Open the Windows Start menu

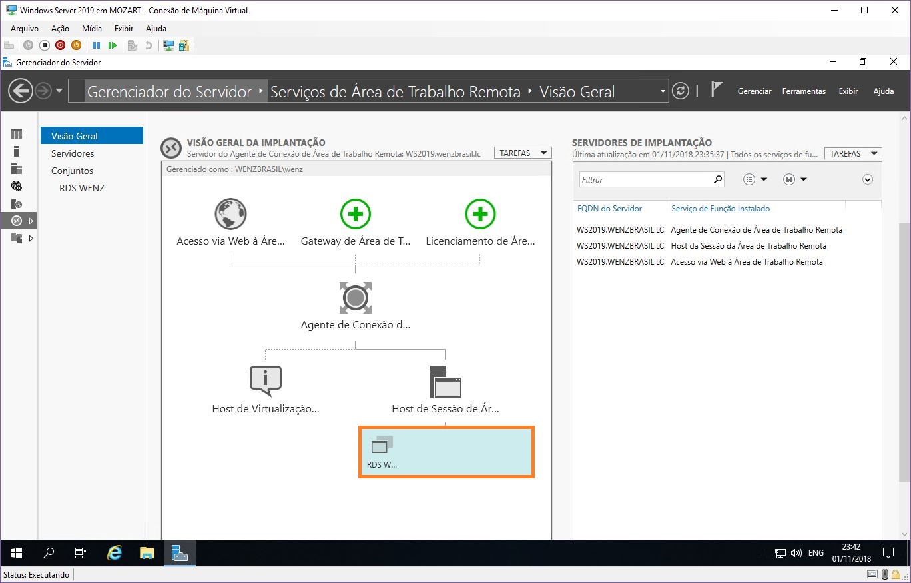point(16,553)
